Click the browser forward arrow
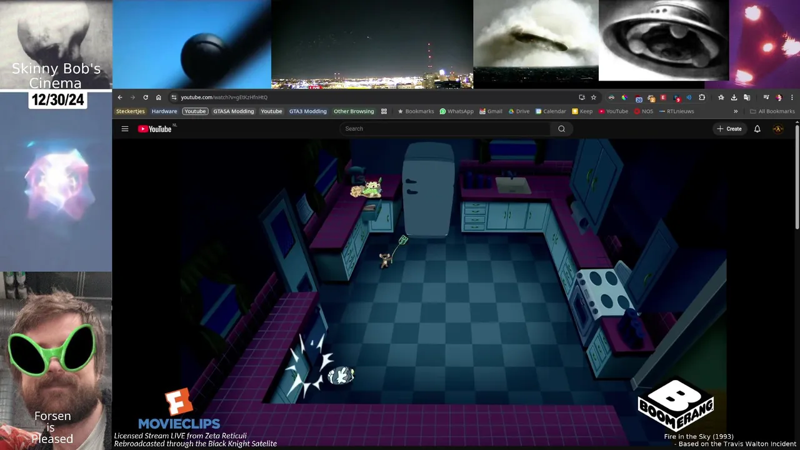The width and height of the screenshot is (800, 450). pyautogui.click(x=132, y=97)
